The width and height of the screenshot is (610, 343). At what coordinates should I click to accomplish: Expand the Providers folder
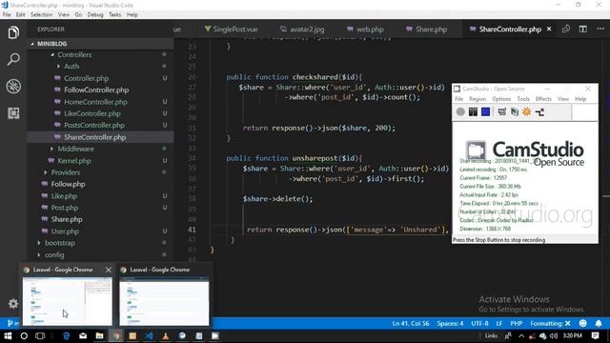pos(46,172)
